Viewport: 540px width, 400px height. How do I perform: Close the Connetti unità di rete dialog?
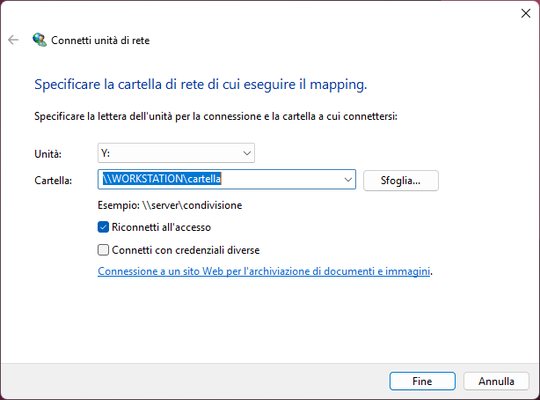526,13
